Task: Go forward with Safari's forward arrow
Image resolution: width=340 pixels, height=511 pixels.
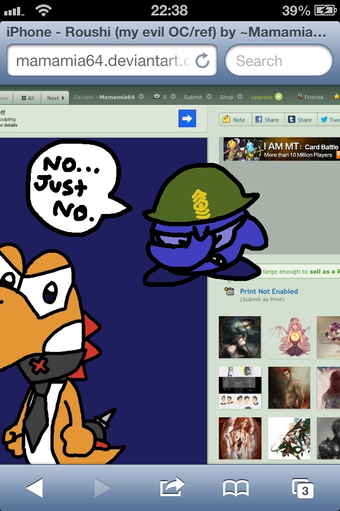Action: tap(102, 488)
